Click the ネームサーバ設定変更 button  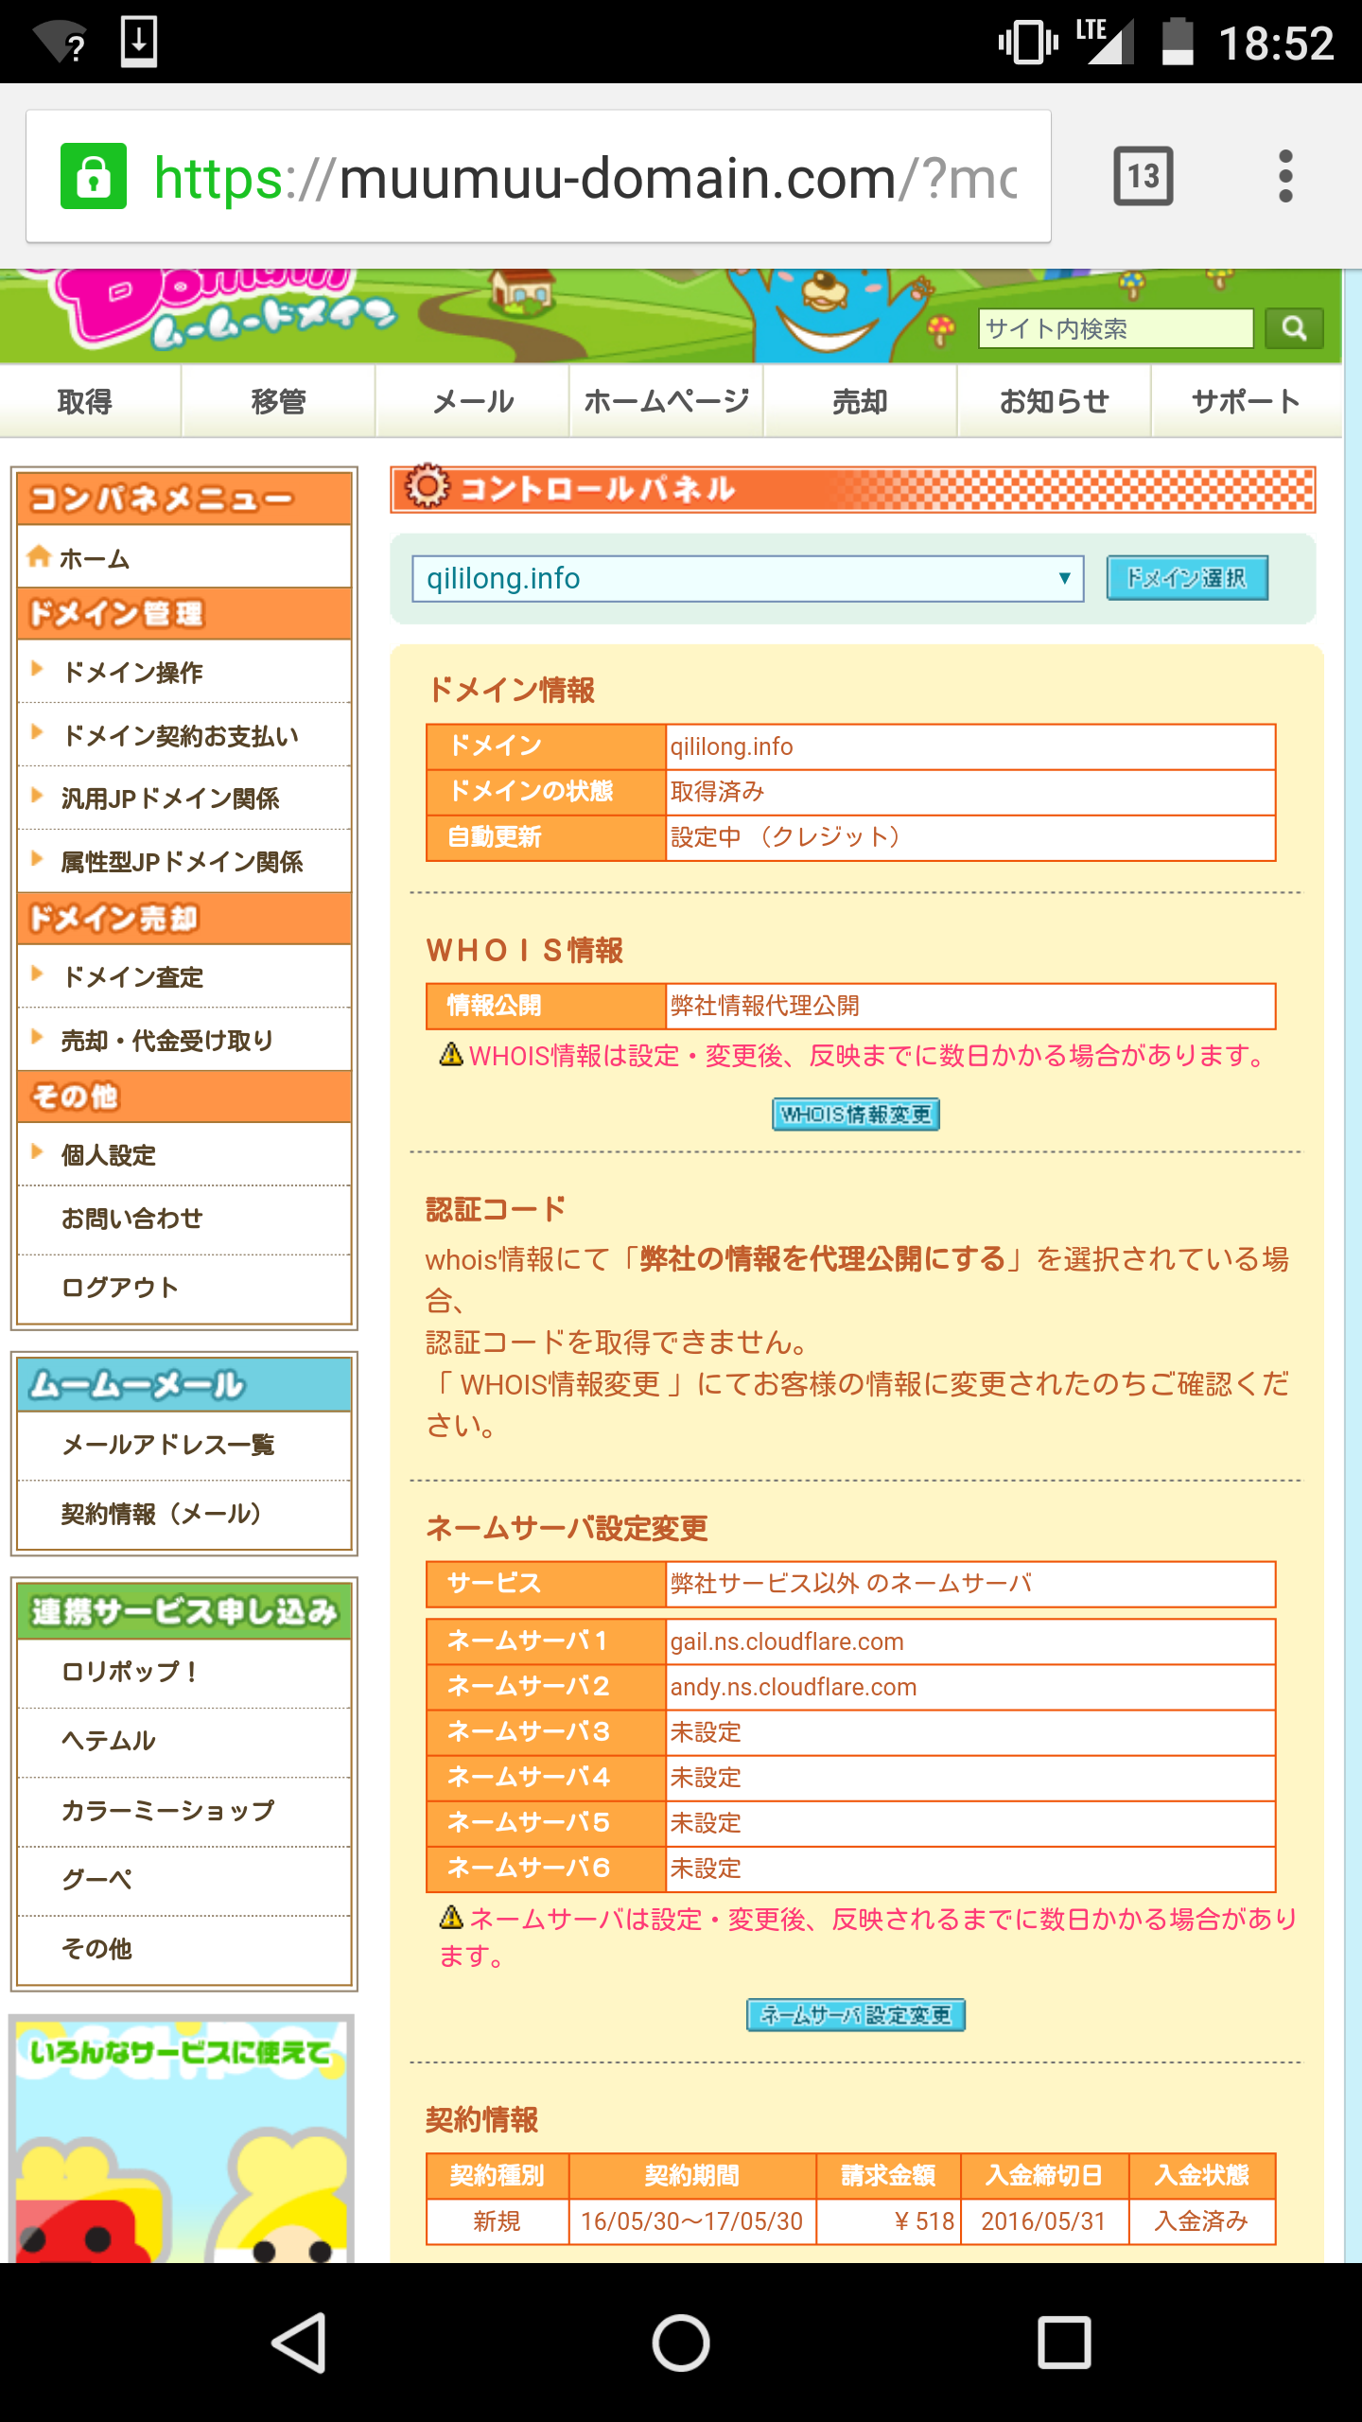[856, 2015]
